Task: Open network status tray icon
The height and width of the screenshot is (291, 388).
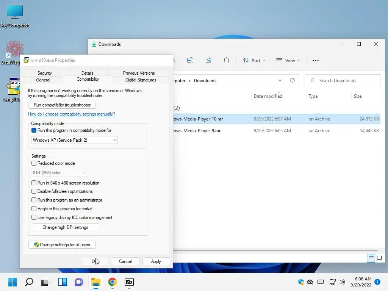Action: 332,282
